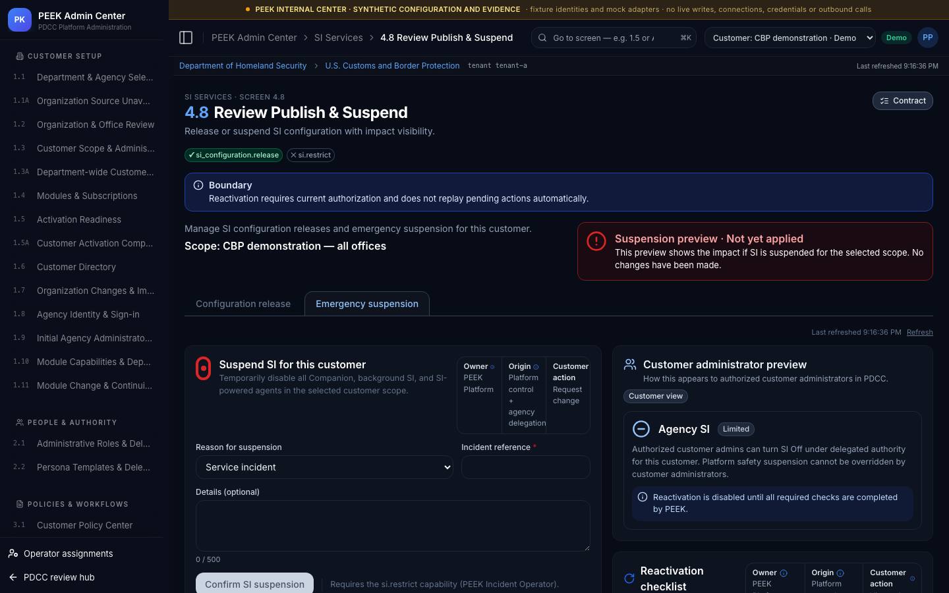
Task: Click the Customer administrator preview people icon
Action: pyautogui.click(x=630, y=364)
